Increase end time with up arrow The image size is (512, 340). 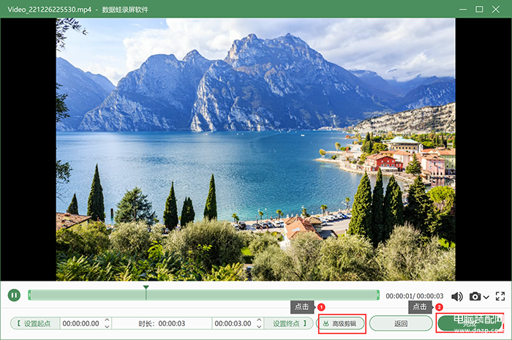(x=259, y=320)
